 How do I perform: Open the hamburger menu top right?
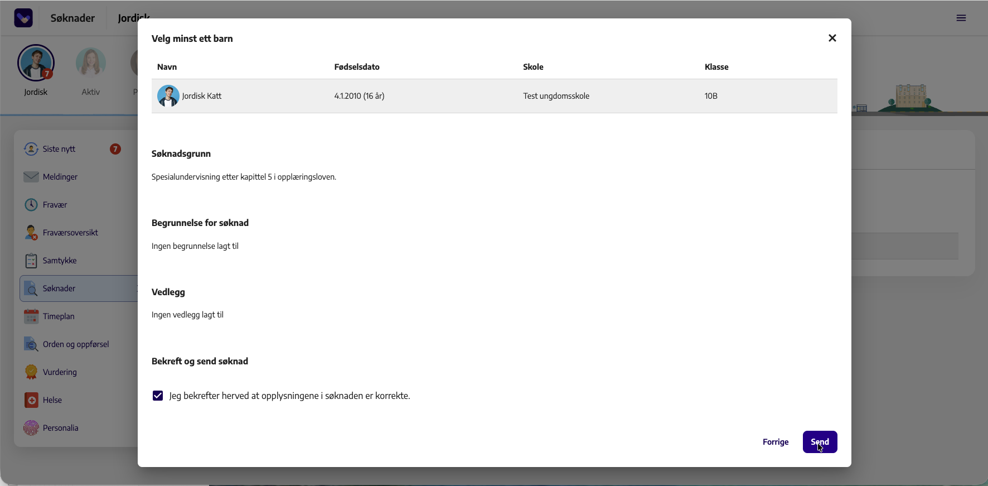pos(961,18)
